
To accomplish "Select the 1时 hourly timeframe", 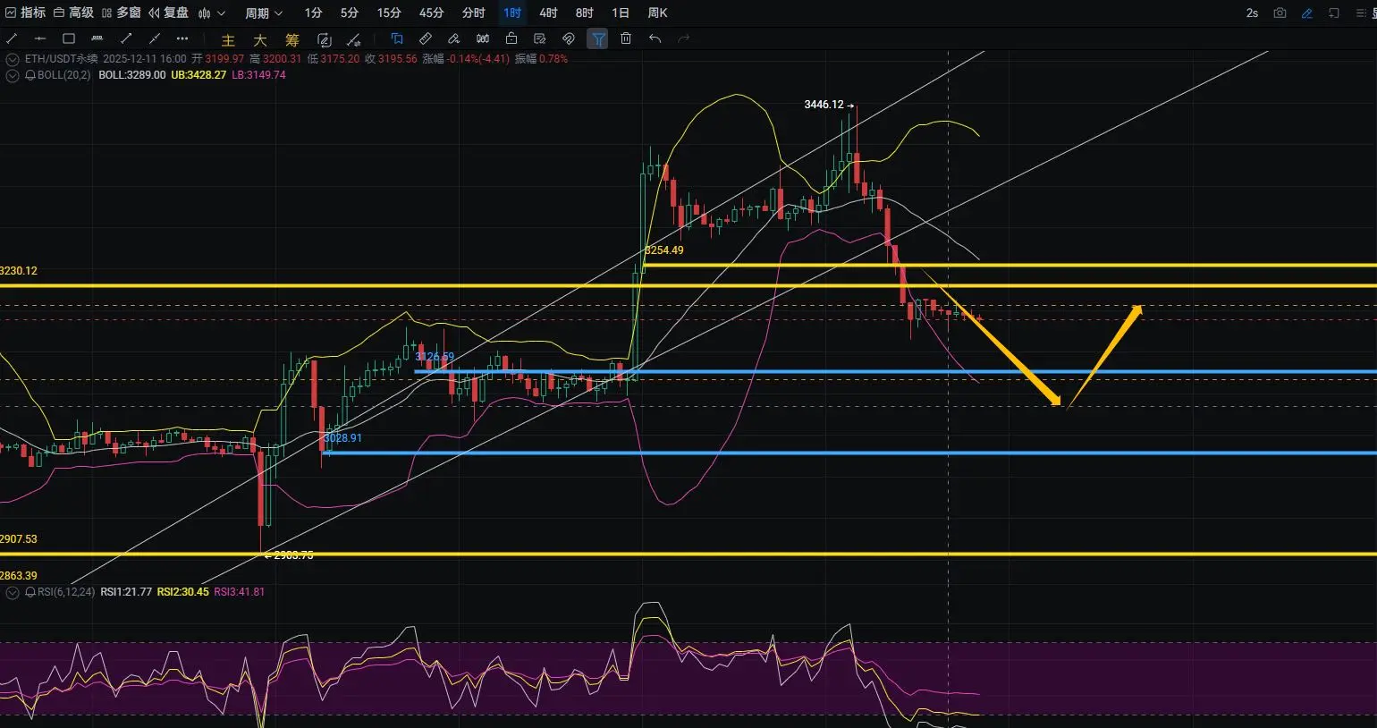I will (512, 13).
